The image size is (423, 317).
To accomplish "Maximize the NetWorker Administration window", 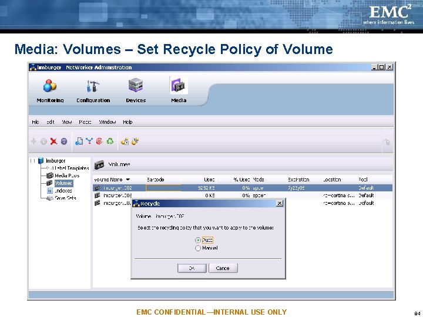I will tap(381, 67).
